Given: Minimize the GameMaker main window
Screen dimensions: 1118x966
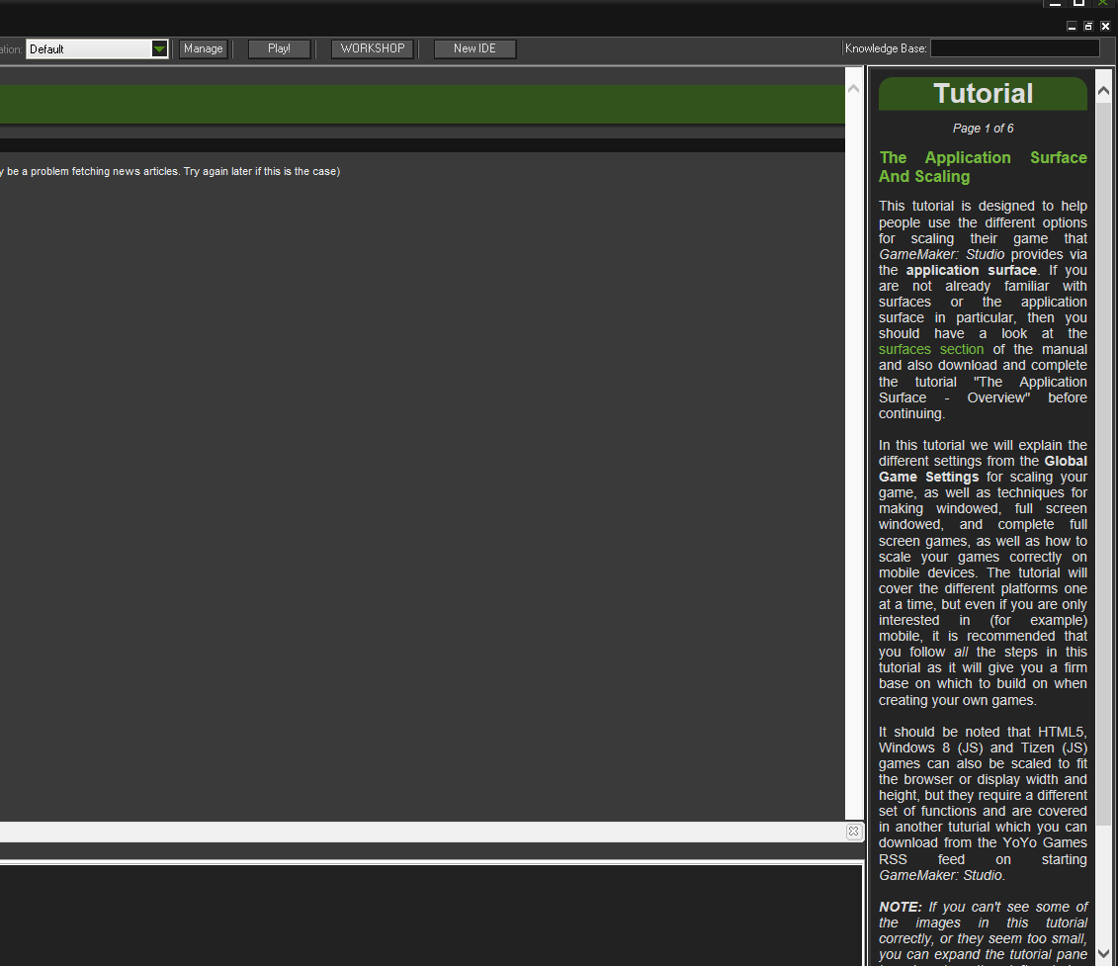Looking at the screenshot, I should click(1055, 4).
